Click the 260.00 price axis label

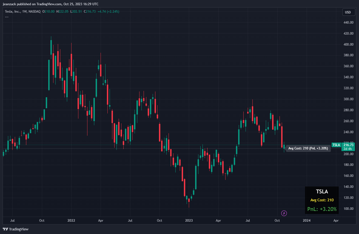[348, 121]
